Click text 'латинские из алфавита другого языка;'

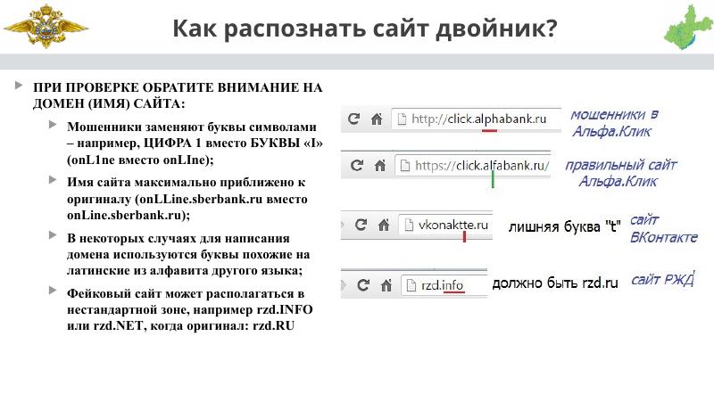185,271
